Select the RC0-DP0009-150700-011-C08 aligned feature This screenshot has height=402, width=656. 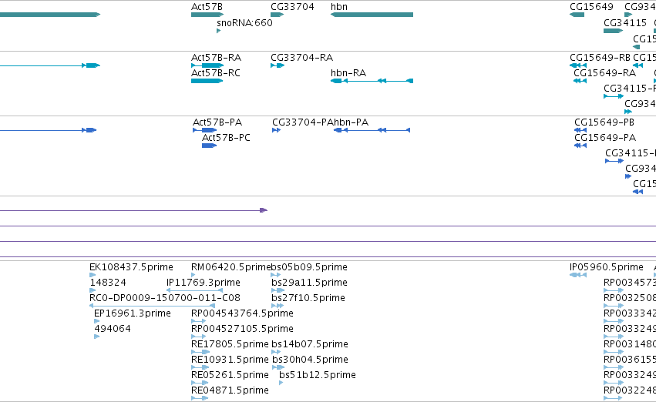click(153, 306)
